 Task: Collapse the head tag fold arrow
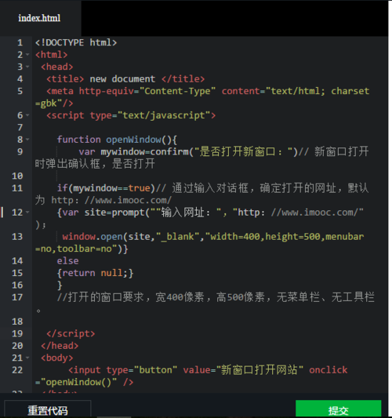27,67
